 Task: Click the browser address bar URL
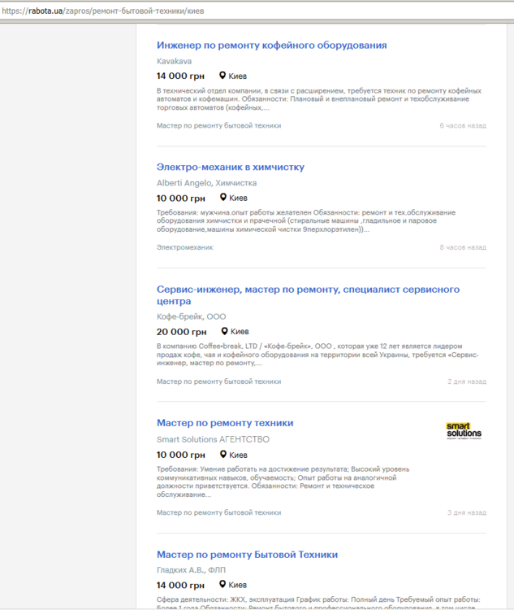click(x=103, y=11)
